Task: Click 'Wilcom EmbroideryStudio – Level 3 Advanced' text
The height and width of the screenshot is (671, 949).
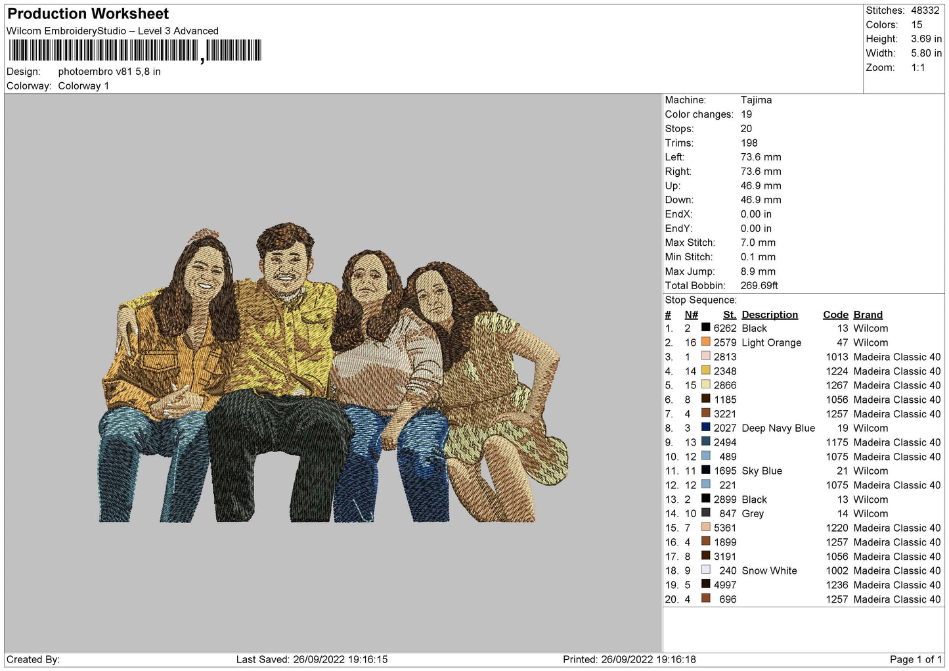Action: click(112, 31)
